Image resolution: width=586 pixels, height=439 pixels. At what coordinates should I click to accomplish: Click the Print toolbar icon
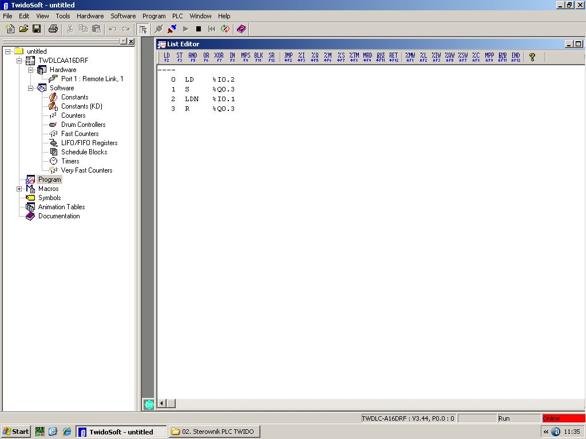coord(53,29)
